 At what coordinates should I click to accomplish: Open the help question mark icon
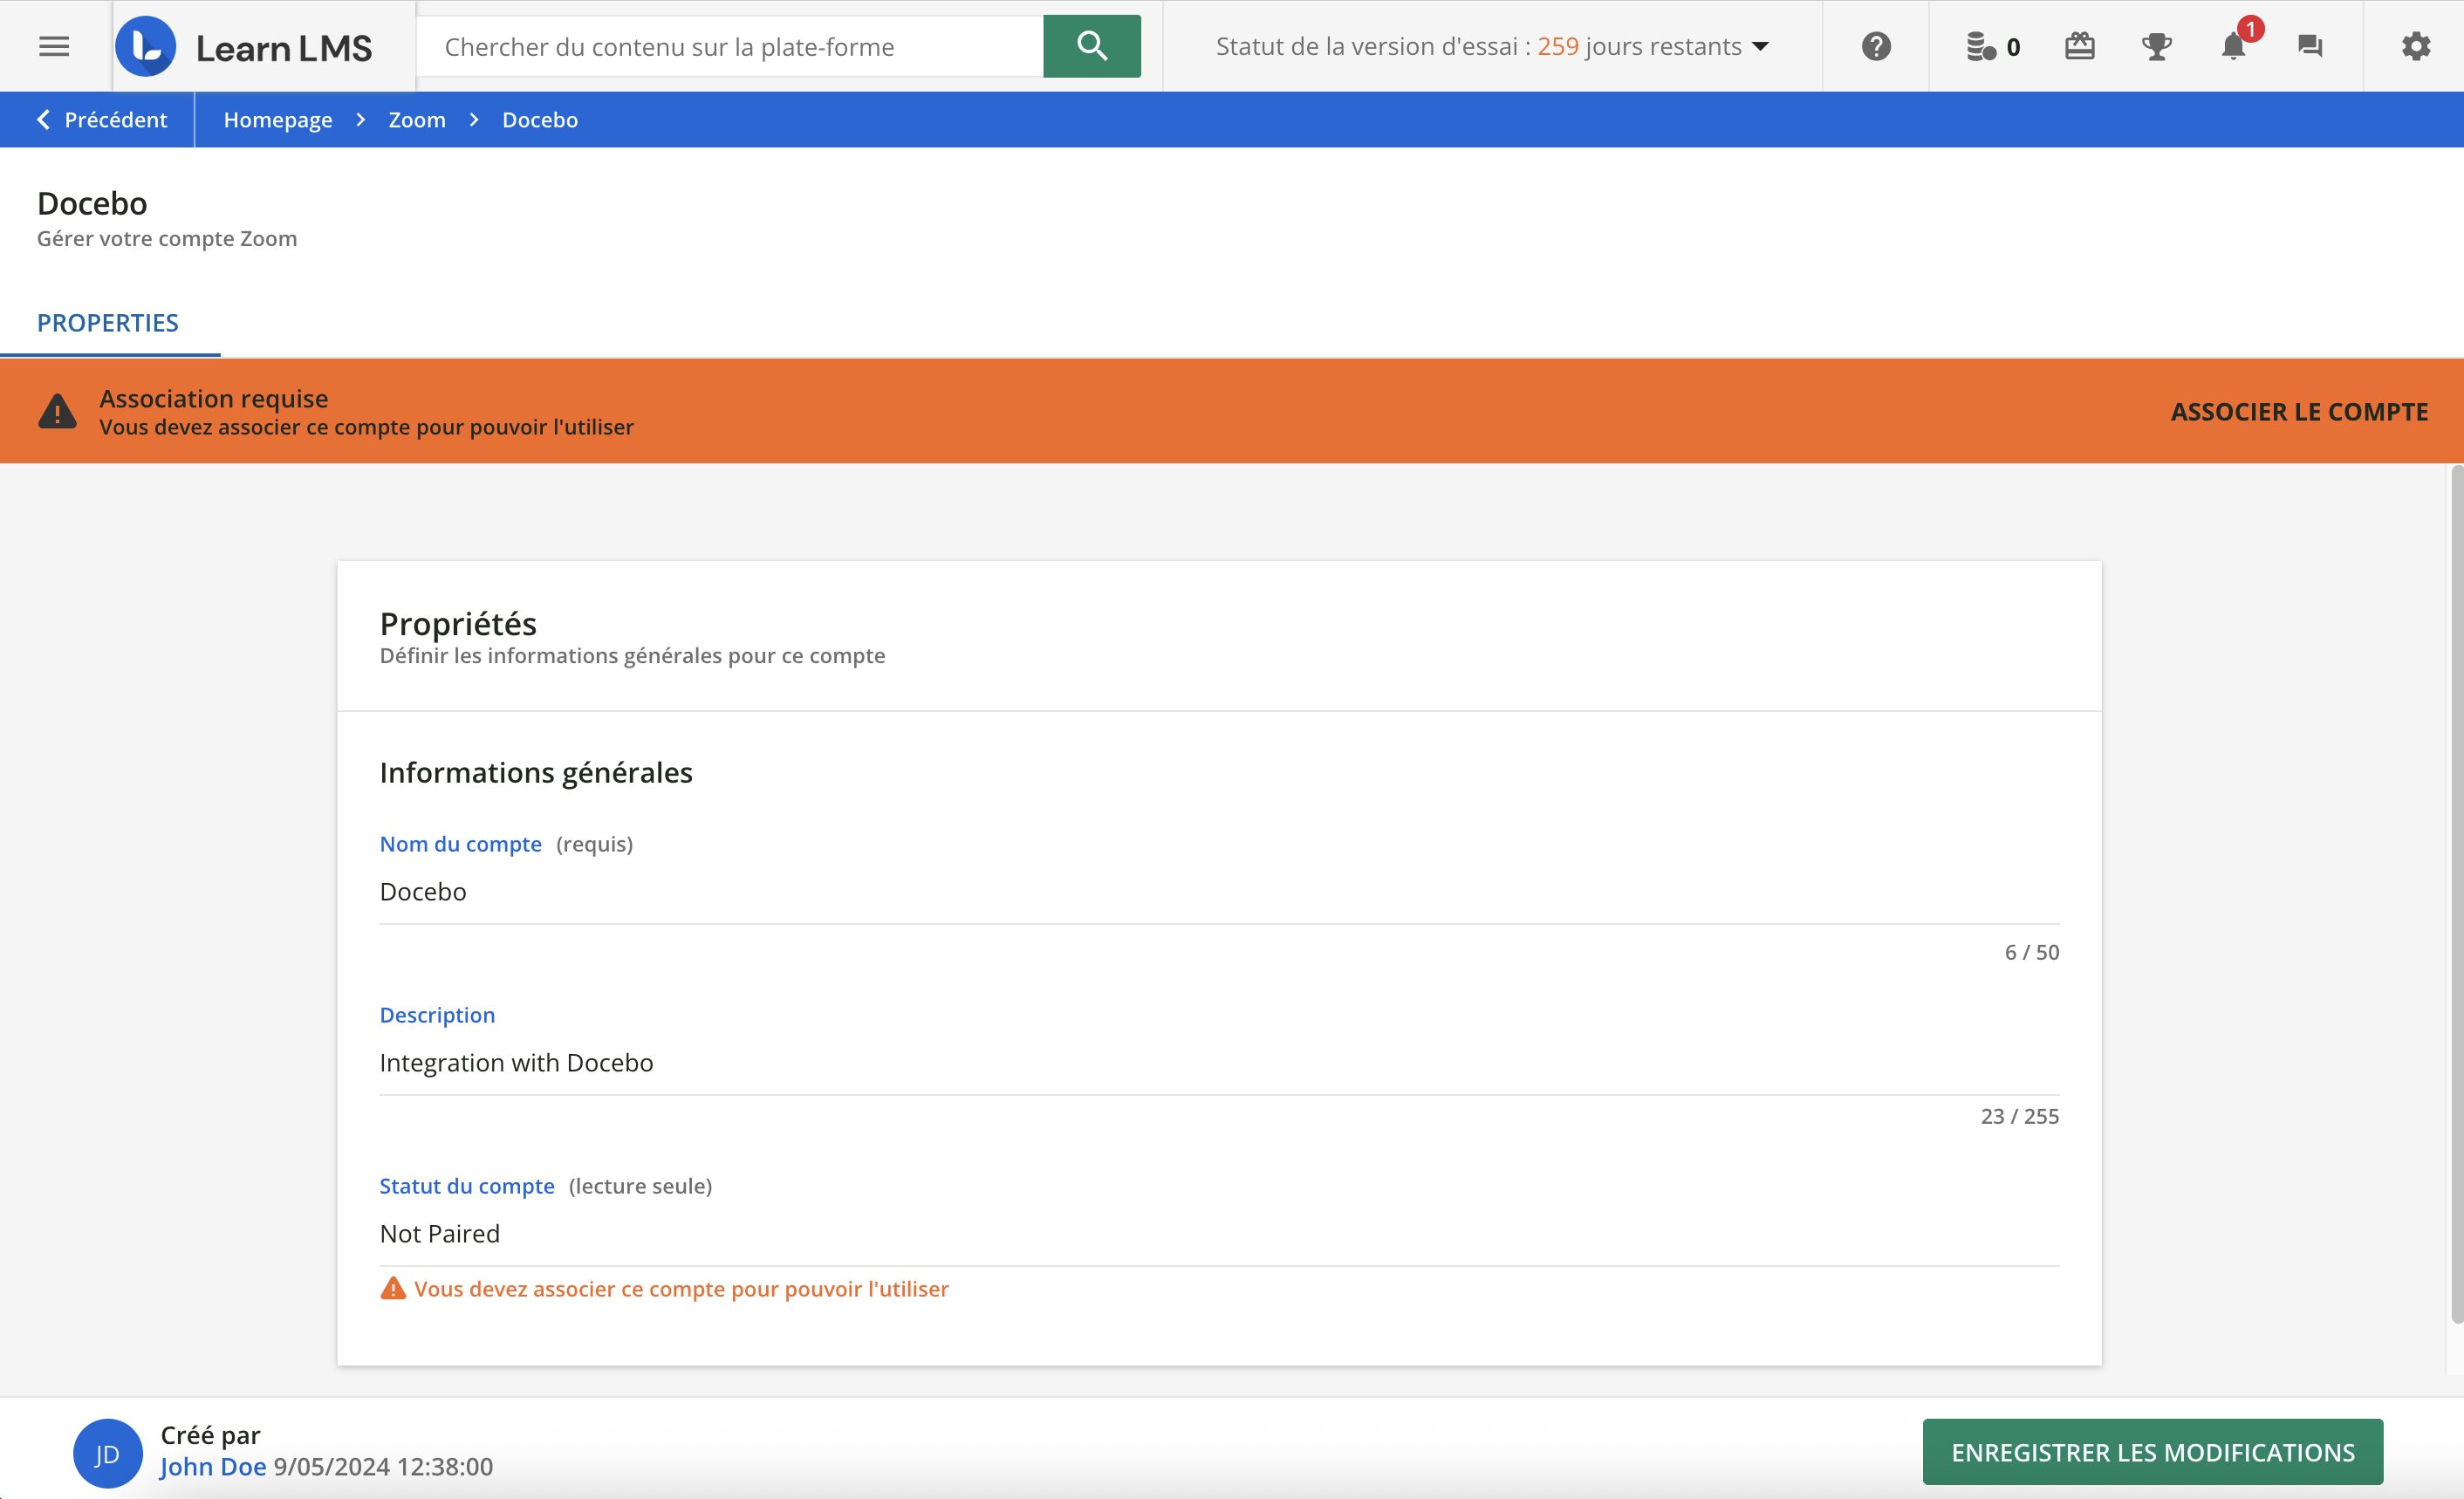coord(1876,46)
